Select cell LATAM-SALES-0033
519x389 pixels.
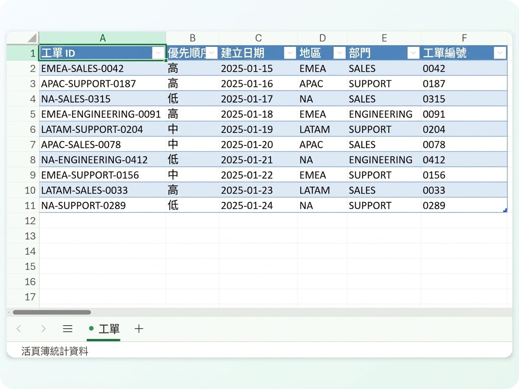point(102,190)
